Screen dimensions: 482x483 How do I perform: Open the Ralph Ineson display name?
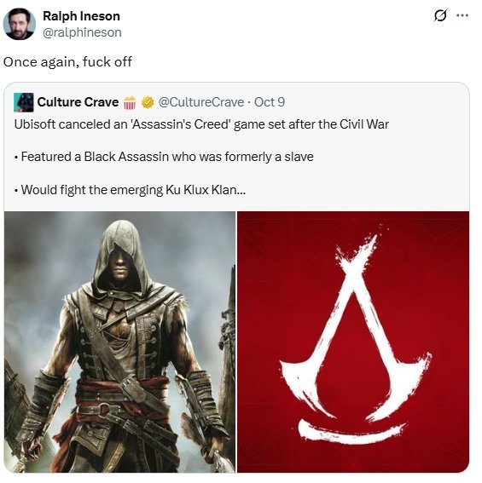click(81, 16)
